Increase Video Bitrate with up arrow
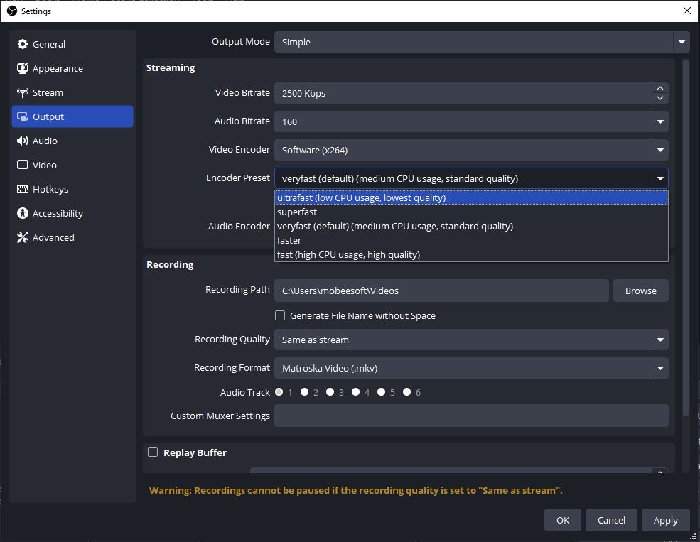Image resolution: width=700 pixels, height=542 pixels. tap(660, 88)
